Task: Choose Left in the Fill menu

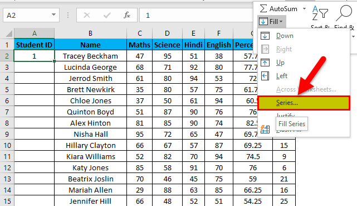Action: click(x=304, y=76)
